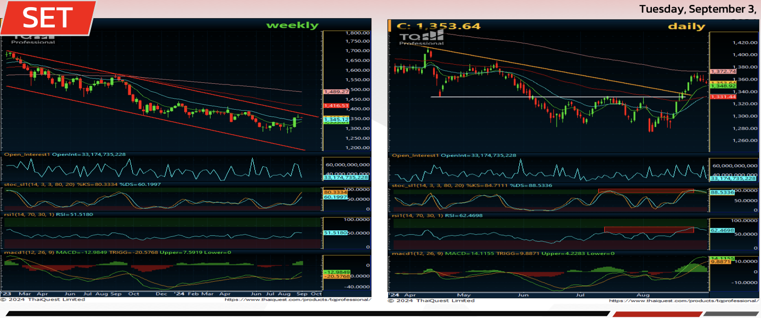Screen dimensions: 761x318
Task: Click cyan stochastic value tag 60.1997
Action: click(334, 197)
